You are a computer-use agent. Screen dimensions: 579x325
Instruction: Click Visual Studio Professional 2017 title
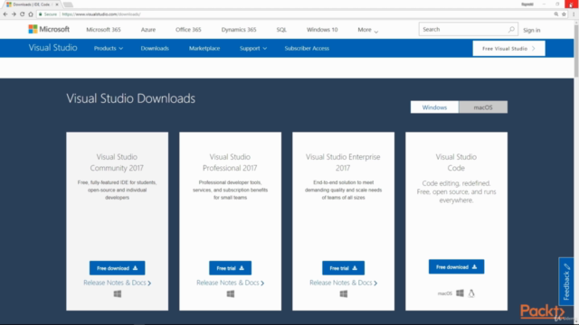pyautogui.click(x=230, y=162)
